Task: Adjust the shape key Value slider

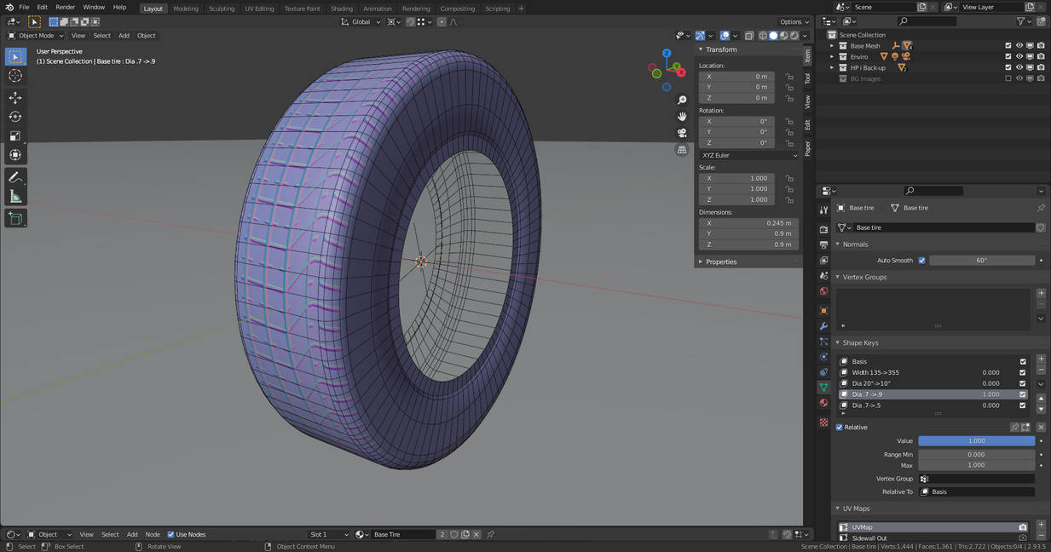Action: (x=976, y=441)
